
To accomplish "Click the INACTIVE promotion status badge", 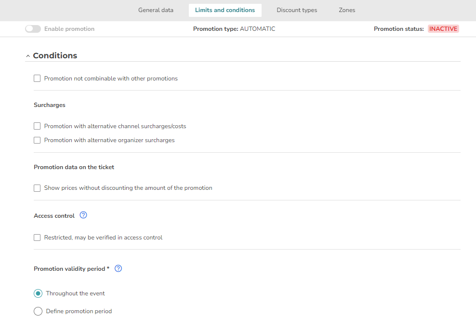I will [443, 29].
